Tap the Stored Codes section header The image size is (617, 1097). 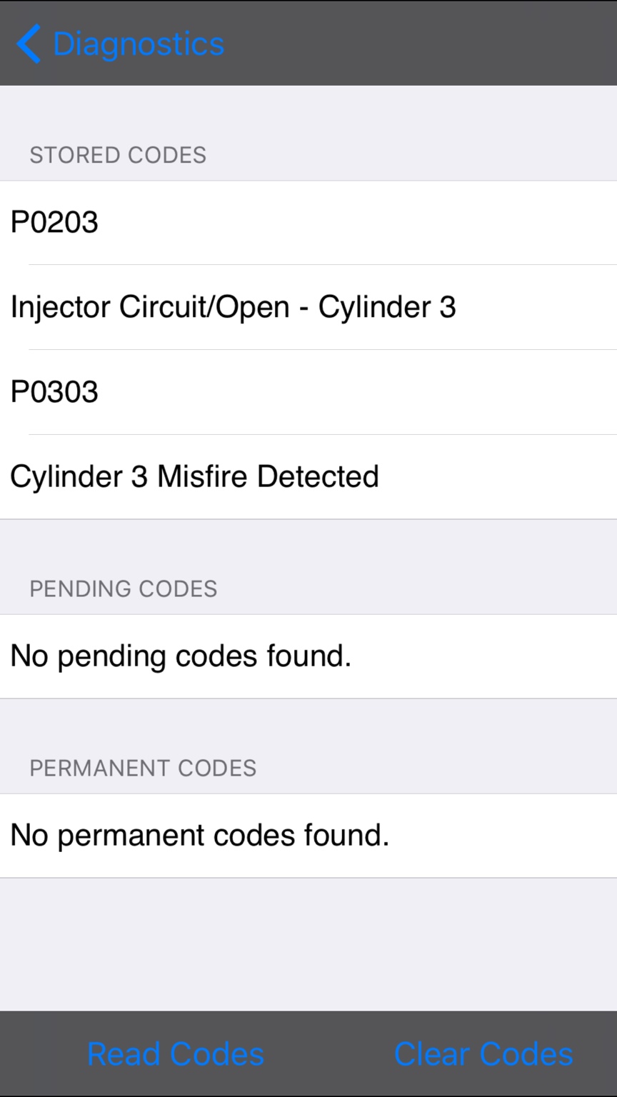118,155
